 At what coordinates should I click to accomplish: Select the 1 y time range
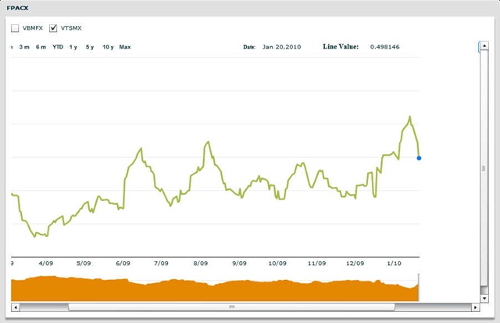(x=73, y=47)
